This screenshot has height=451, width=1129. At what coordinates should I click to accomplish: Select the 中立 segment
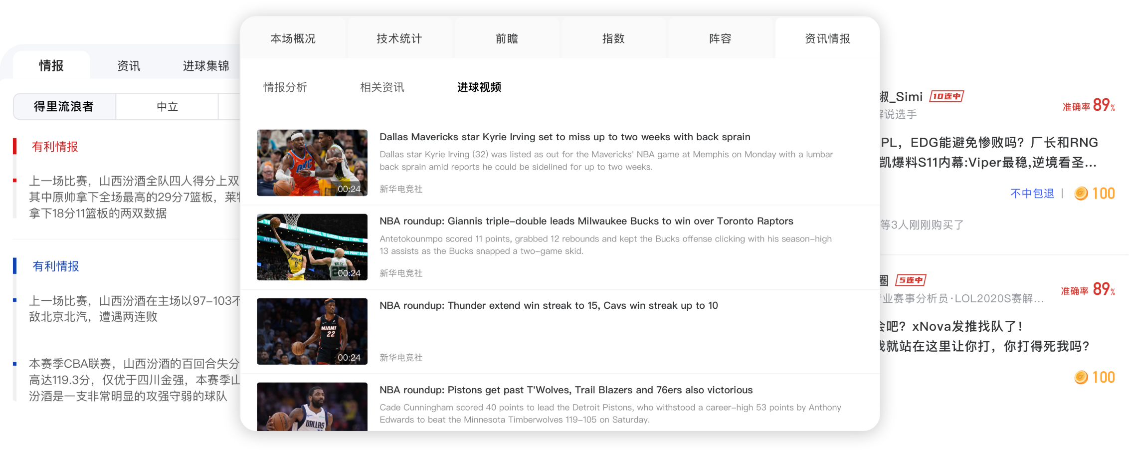tap(167, 106)
